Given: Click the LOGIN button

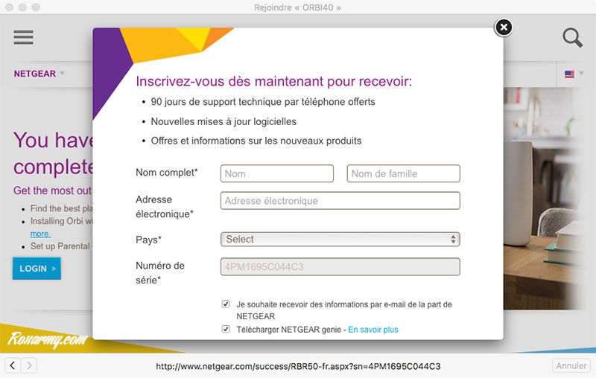Looking at the screenshot, I should [37, 269].
